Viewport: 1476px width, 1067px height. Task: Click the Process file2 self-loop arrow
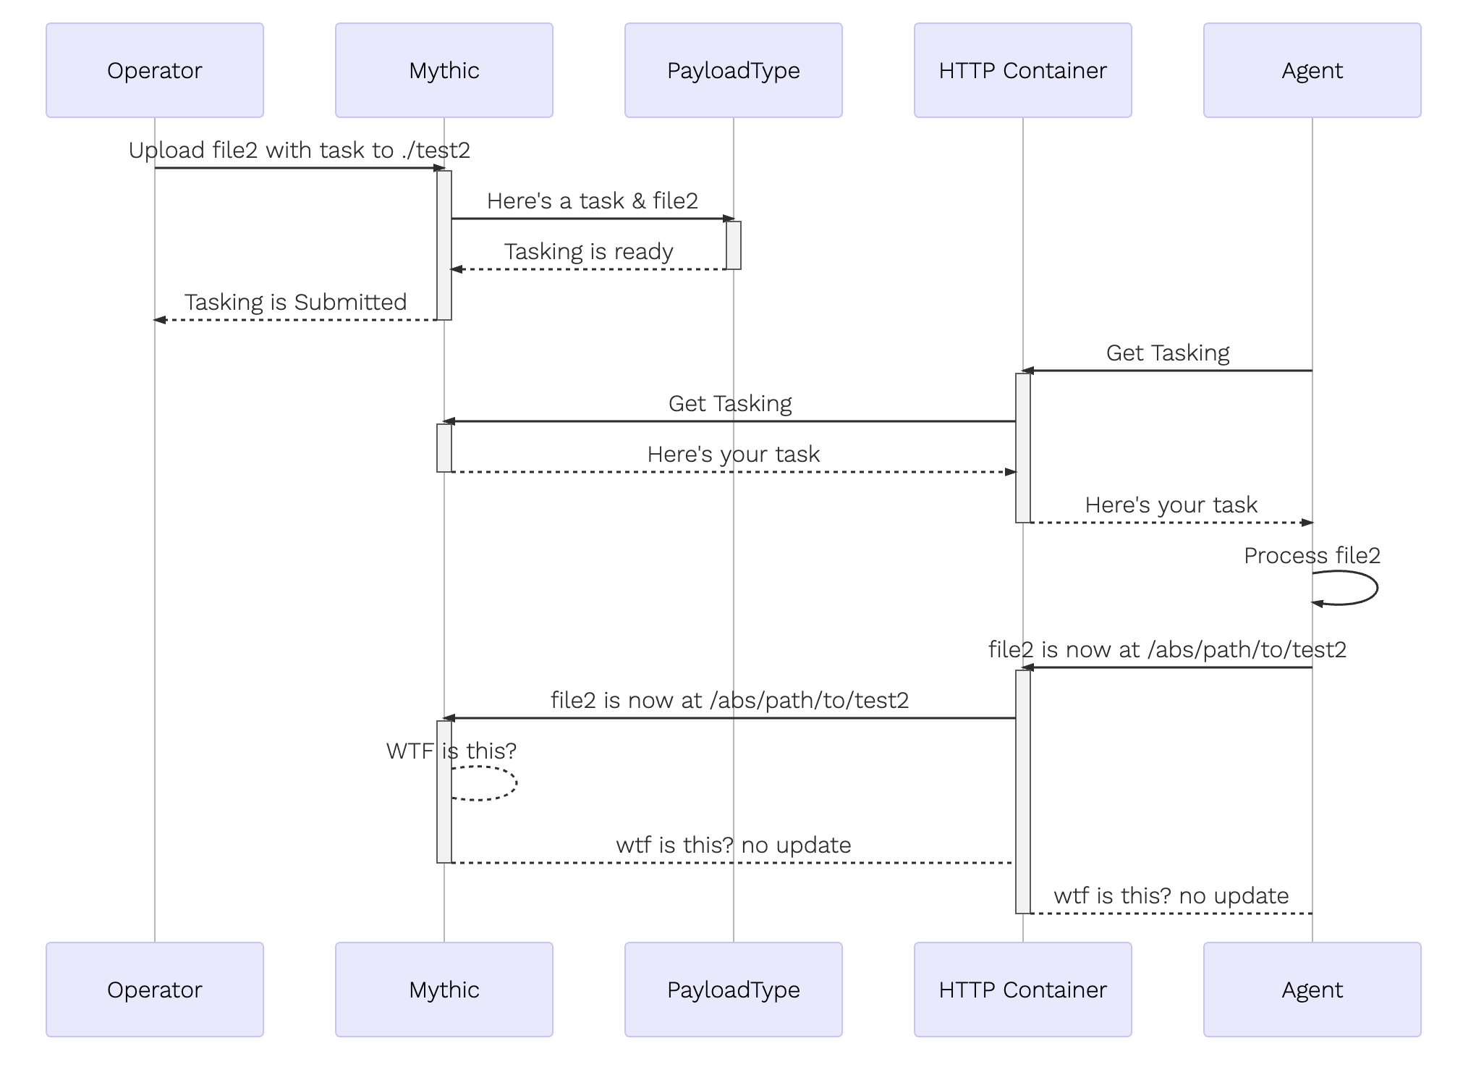coord(1346,588)
